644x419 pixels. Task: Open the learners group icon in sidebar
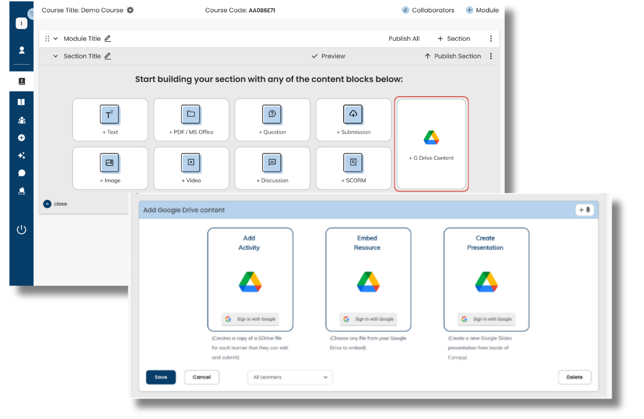(x=22, y=120)
